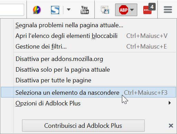Click the rainbow color picker toolbar icon
Screen dimensions: 177x134
pos(37,10)
